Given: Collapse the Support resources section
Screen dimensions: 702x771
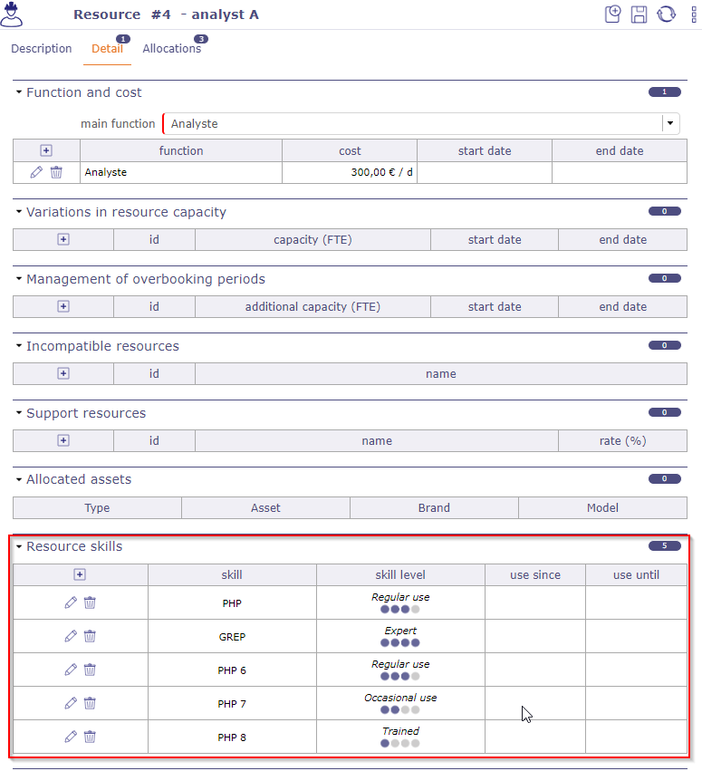Looking at the screenshot, I should pos(19,413).
